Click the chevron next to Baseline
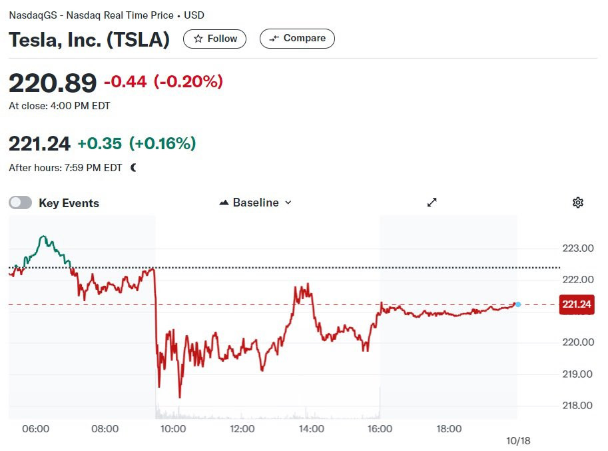 (288, 203)
